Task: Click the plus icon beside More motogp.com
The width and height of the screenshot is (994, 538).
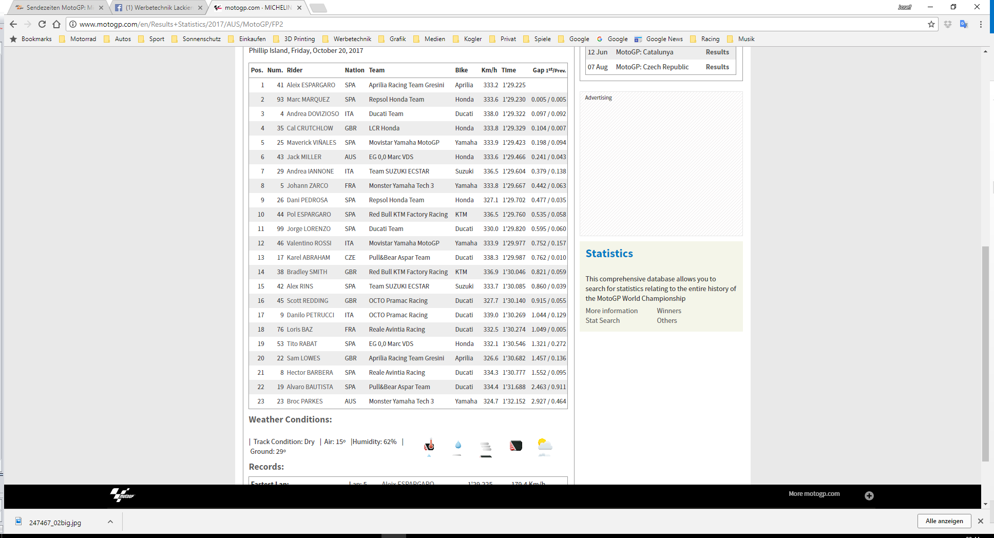Action: tap(869, 495)
